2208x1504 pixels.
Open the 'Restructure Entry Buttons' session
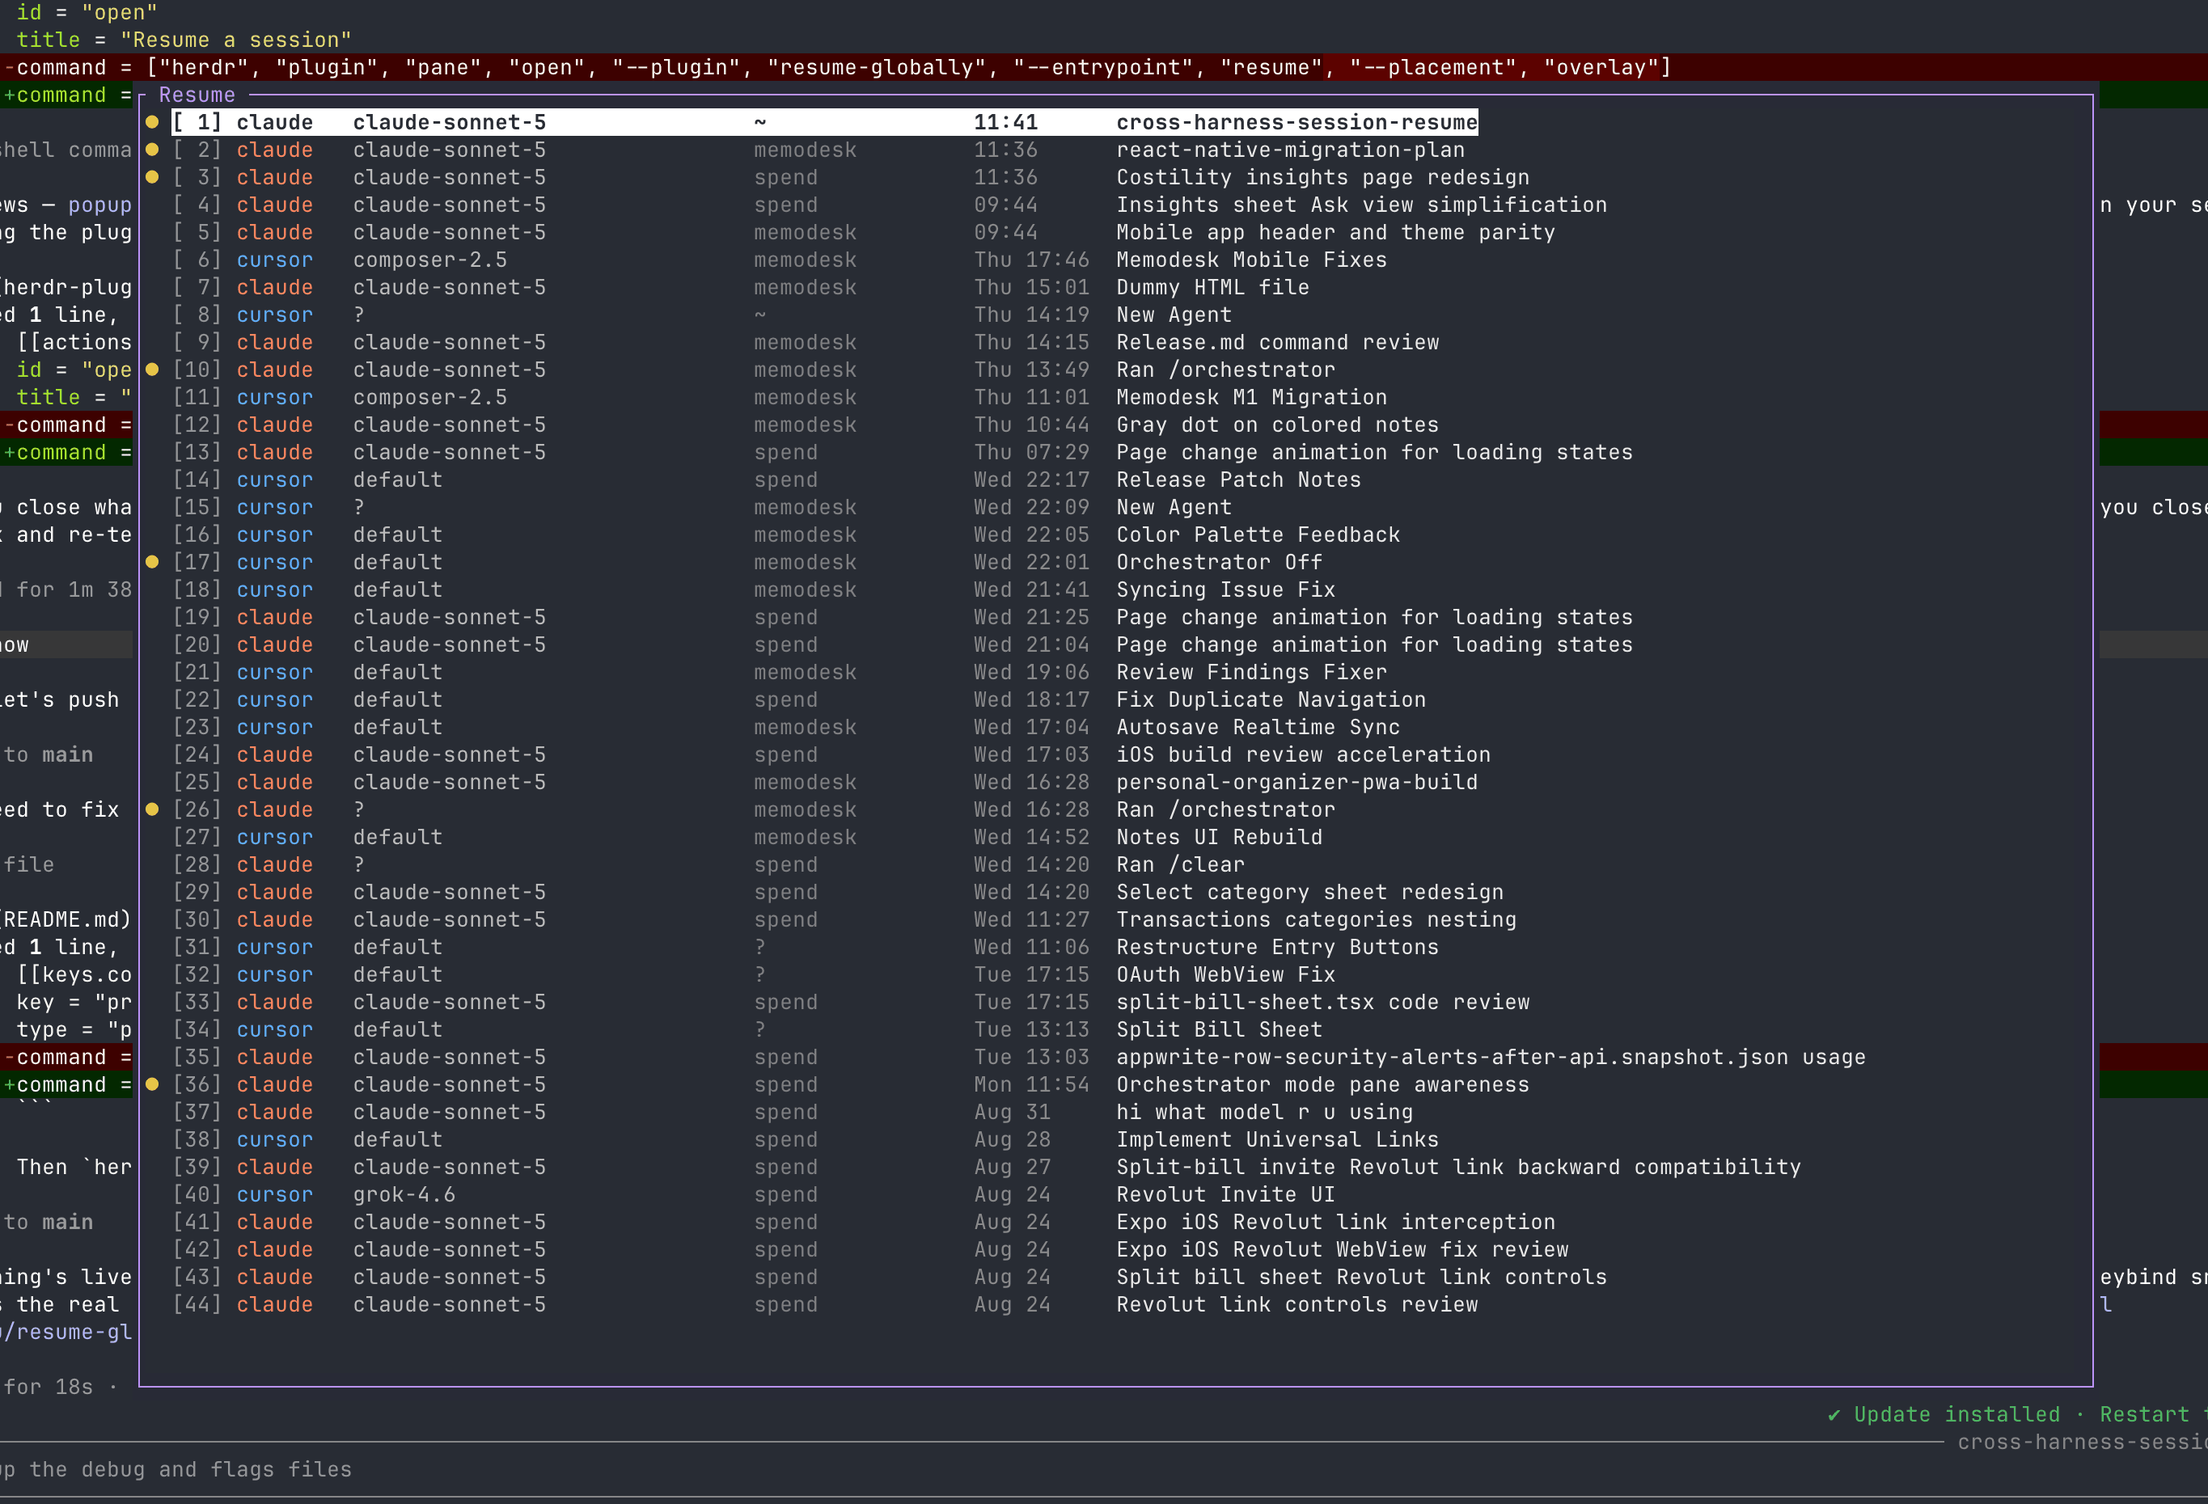(x=806, y=948)
